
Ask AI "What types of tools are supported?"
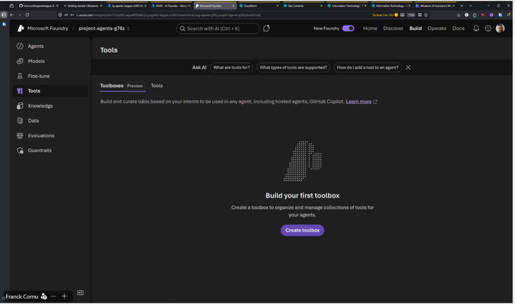[x=293, y=68]
